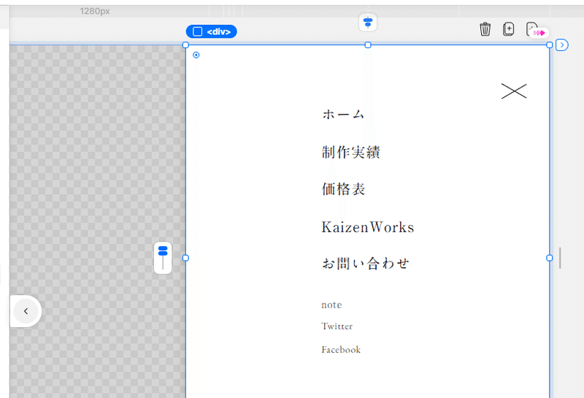Click the right-middle resize handle
Viewport: 584px width, 398px height.
(550, 258)
